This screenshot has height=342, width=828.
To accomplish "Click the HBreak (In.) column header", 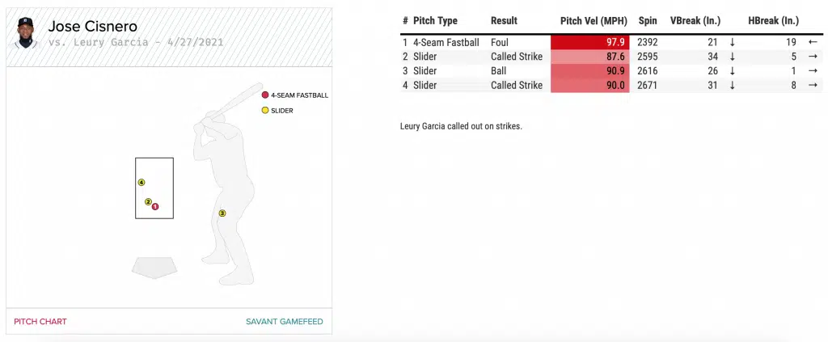I will point(774,20).
